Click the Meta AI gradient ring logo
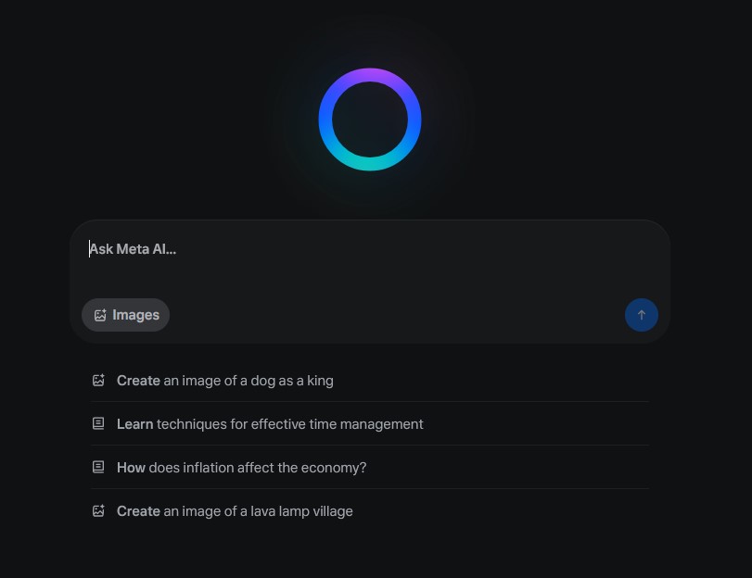Image resolution: width=752 pixels, height=578 pixels. coord(370,119)
